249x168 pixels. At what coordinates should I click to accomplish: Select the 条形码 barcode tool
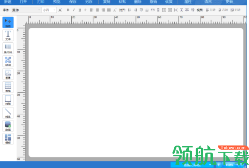pos(8,48)
